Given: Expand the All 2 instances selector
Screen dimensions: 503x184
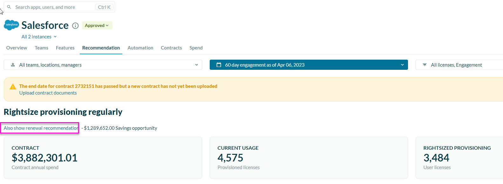Looking at the screenshot, I should 39,37.
